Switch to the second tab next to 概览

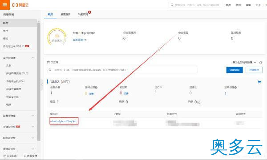pos(65,14)
